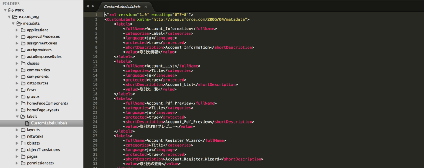
Task: Click the layouts folder icon
Action: click(x=23, y=130)
